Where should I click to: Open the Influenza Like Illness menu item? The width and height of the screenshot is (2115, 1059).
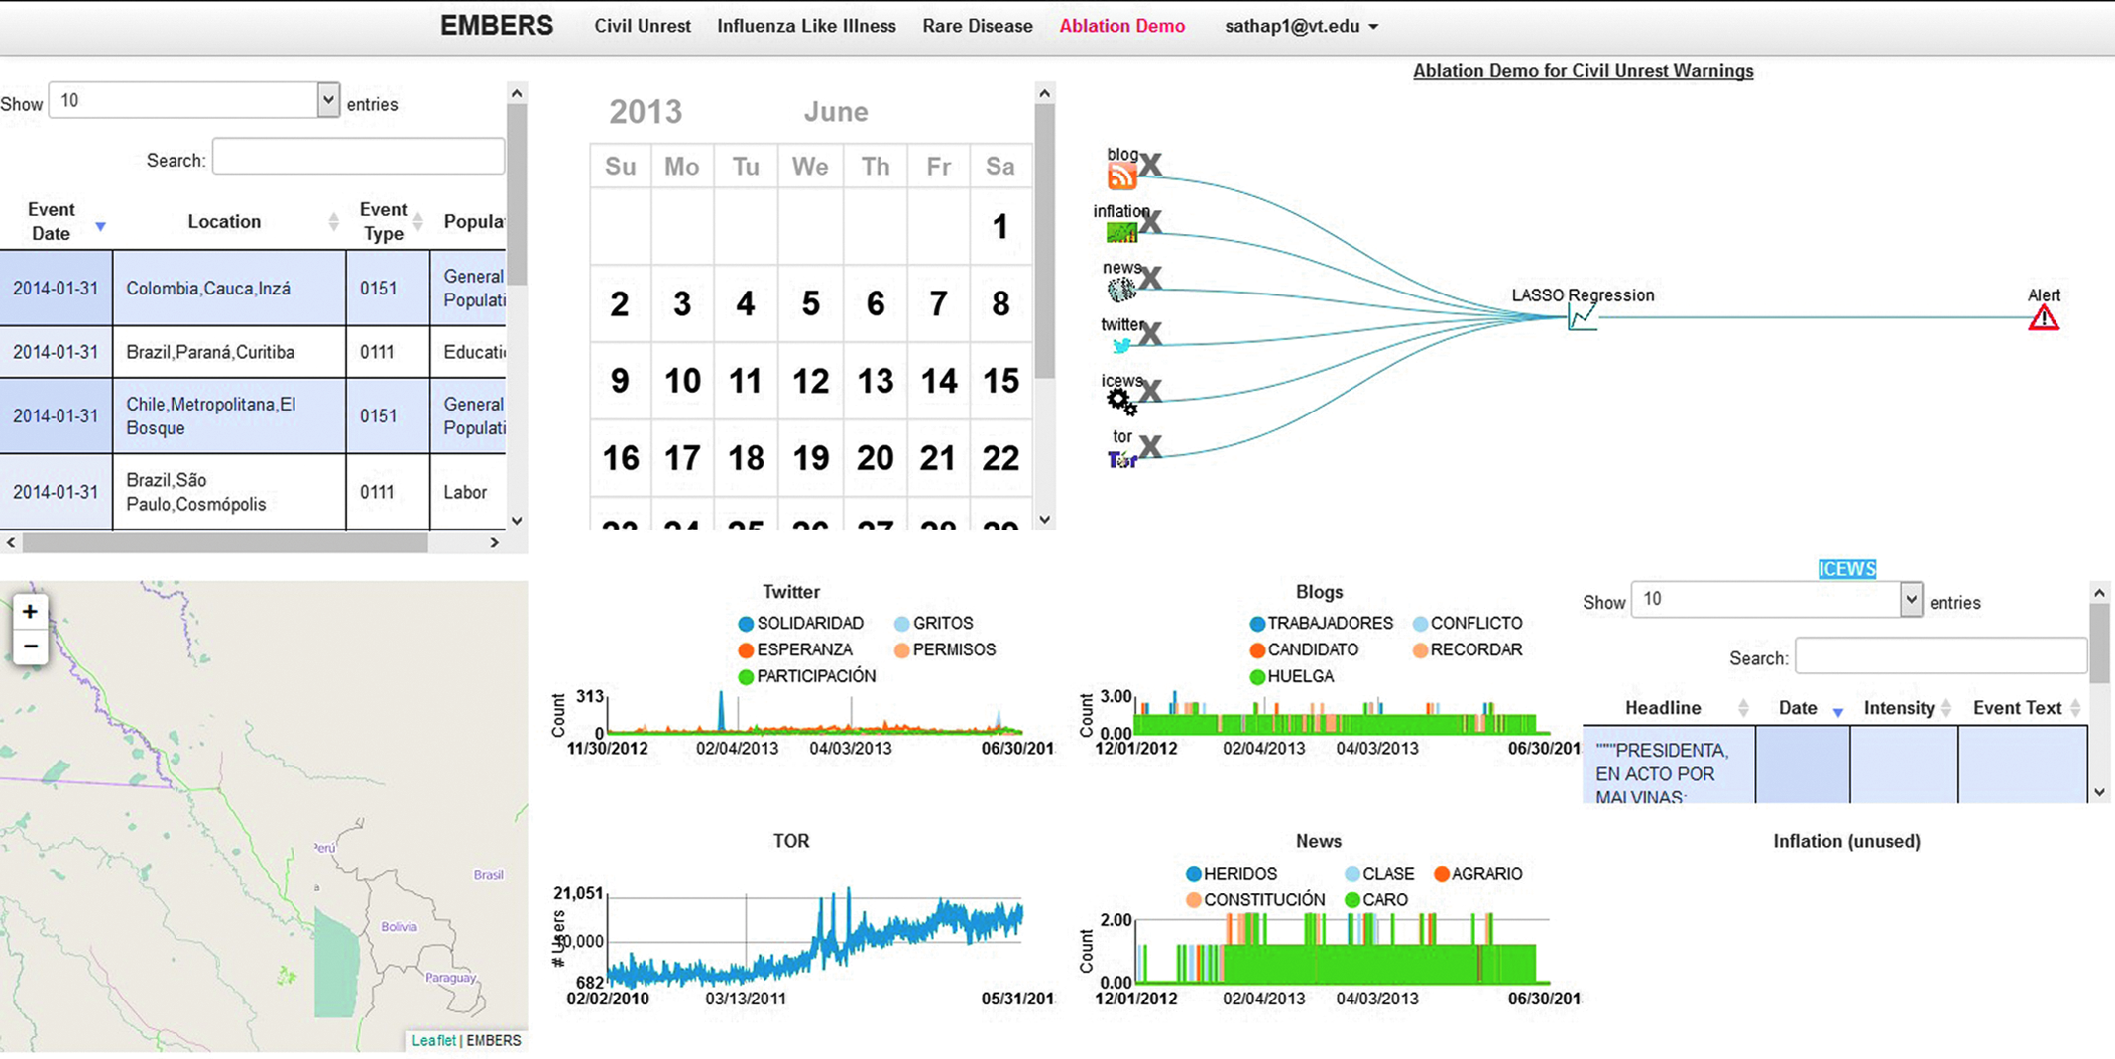coord(806,27)
